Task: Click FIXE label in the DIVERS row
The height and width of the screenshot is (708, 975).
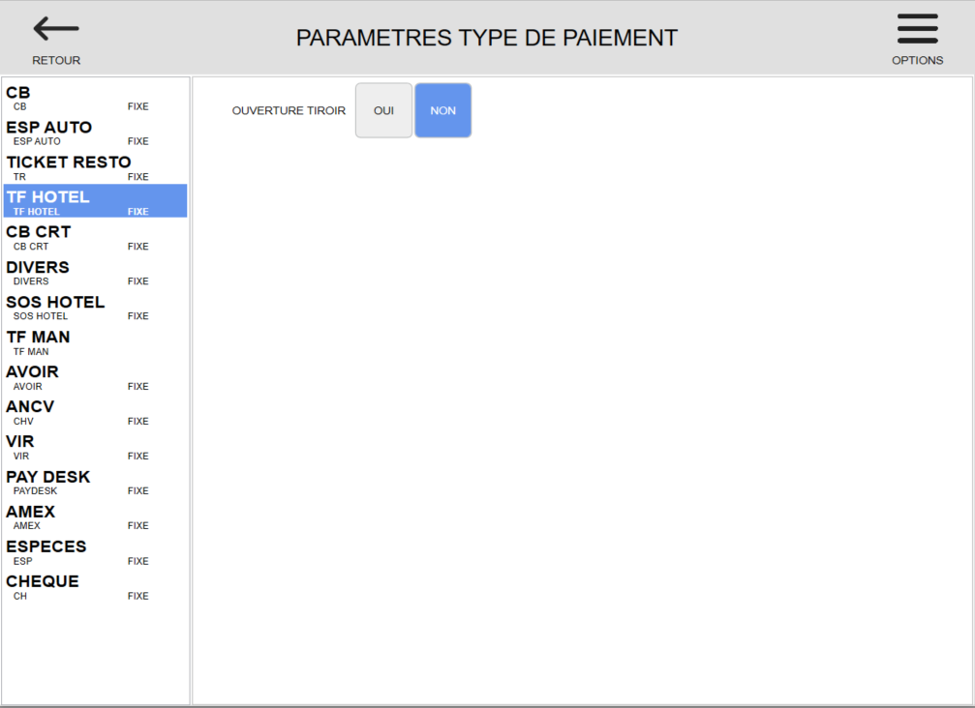Action: pos(138,281)
